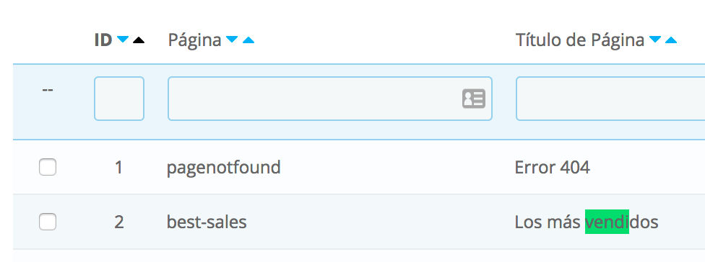The height and width of the screenshot is (262, 705).
Task: Click the Los más vendidos title cell
Action: click(x=587, y=222)
